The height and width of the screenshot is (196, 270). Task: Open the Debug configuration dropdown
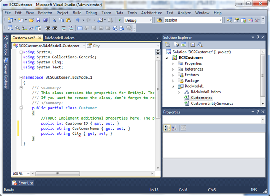pyautogui.click(x=150, y=20)
